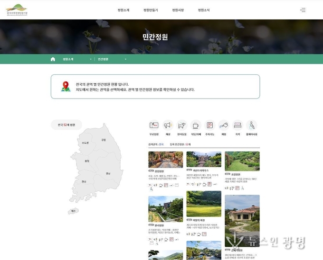Open the green lawn with pine trees photo
323x260 pixels.
tap(242, 161)
